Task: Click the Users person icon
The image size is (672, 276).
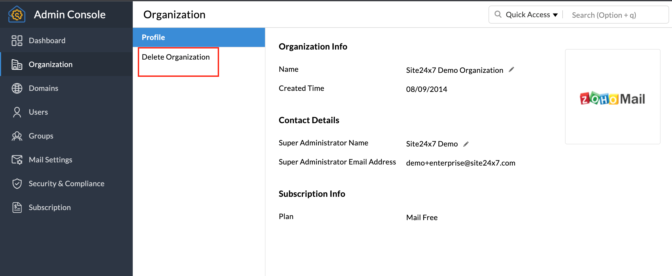Action: point(17,112)
